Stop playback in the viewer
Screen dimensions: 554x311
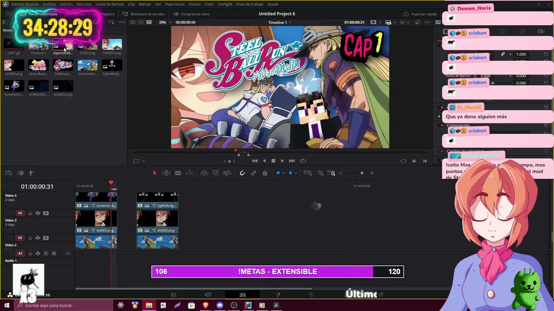click(273, 161)
